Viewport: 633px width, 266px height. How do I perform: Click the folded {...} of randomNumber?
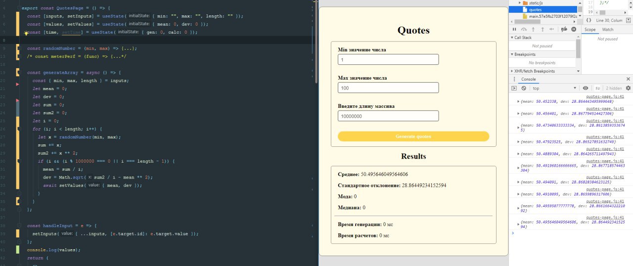[x=127, y=48]
